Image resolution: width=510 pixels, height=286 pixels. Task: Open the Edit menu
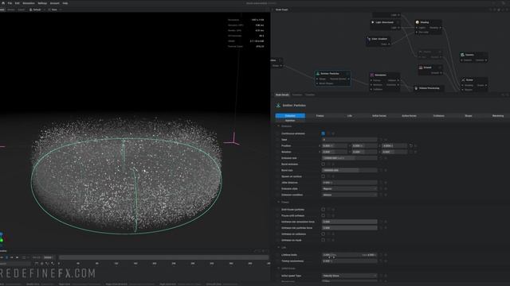(x=18, y=3)
